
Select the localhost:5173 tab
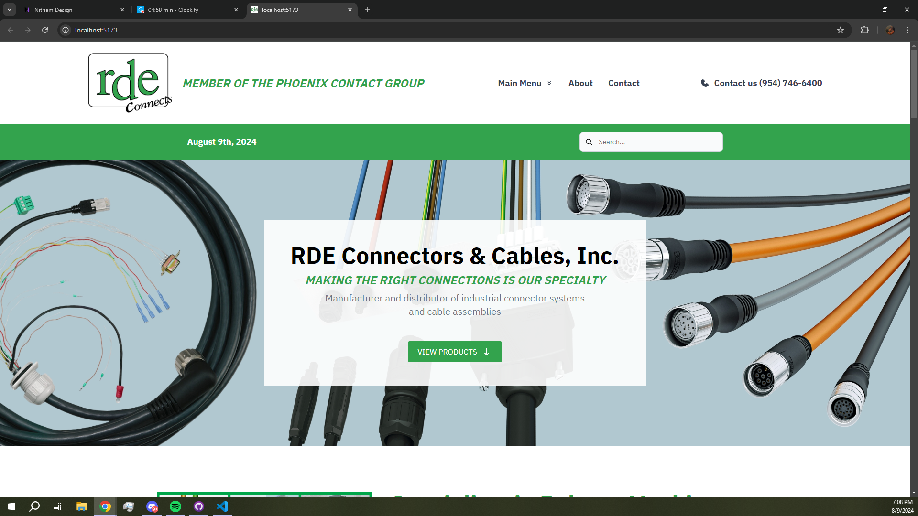(301, 10)
